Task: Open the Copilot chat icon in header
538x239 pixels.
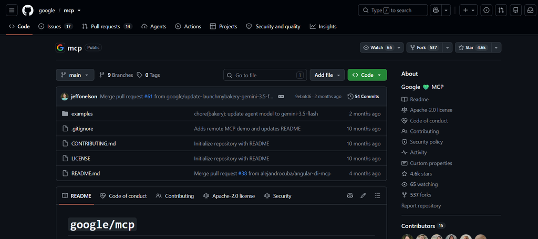Action: [436, 11]
